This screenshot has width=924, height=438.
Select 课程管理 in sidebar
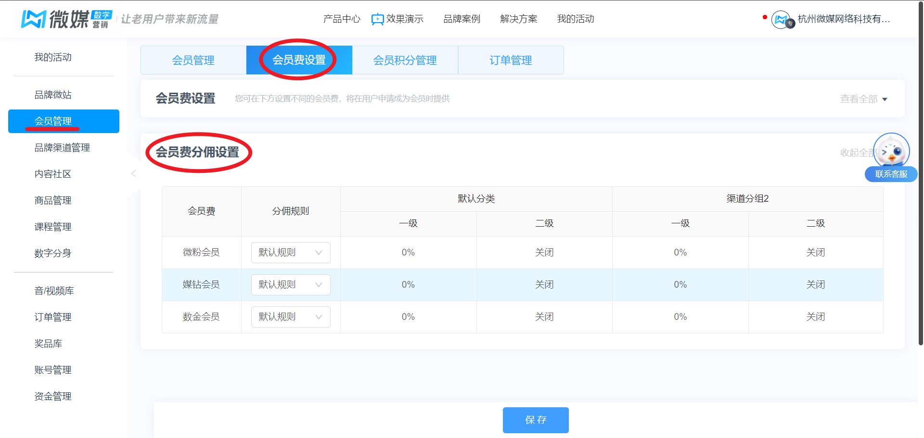pos(53,227)
